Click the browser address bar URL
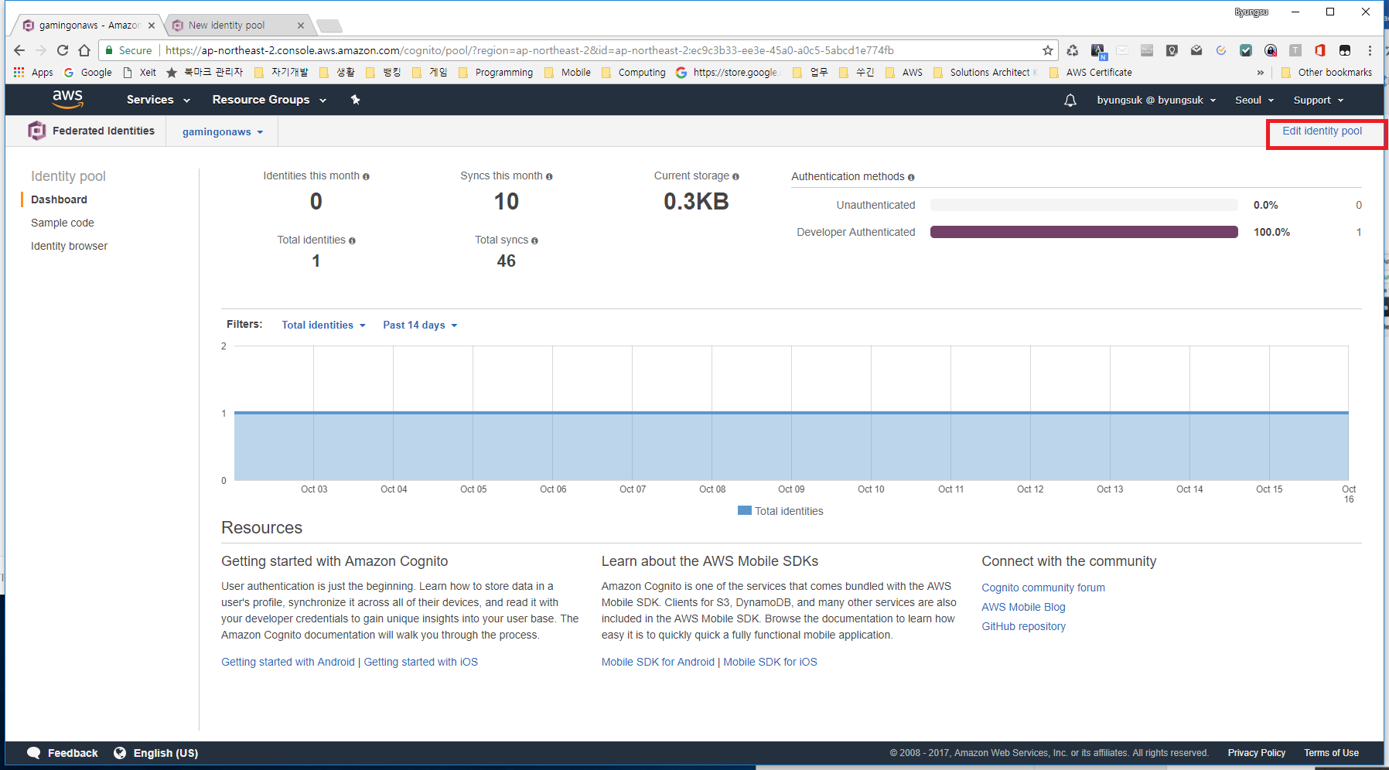 [x=529, y=50]
